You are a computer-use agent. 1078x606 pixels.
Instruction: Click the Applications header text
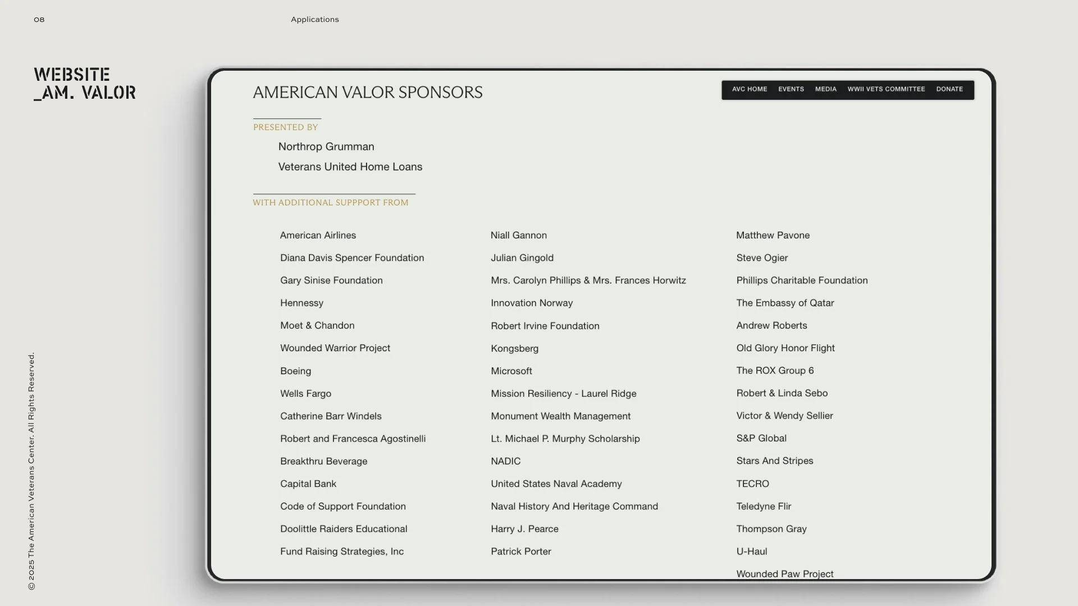(315, 20)
